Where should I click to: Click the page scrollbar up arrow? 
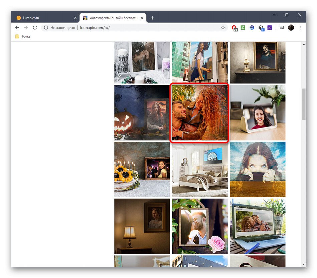304,44
